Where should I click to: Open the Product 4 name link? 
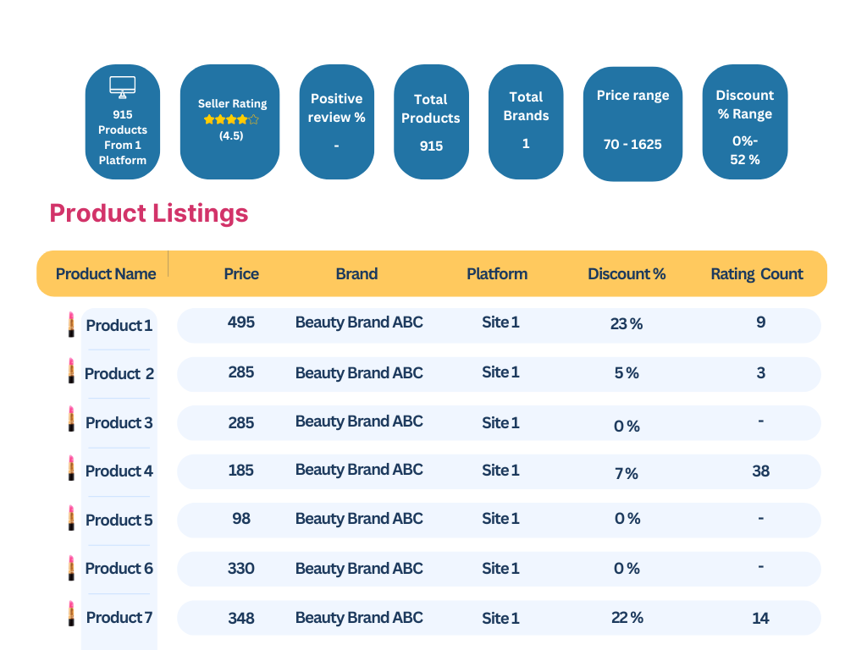(119, 471)
